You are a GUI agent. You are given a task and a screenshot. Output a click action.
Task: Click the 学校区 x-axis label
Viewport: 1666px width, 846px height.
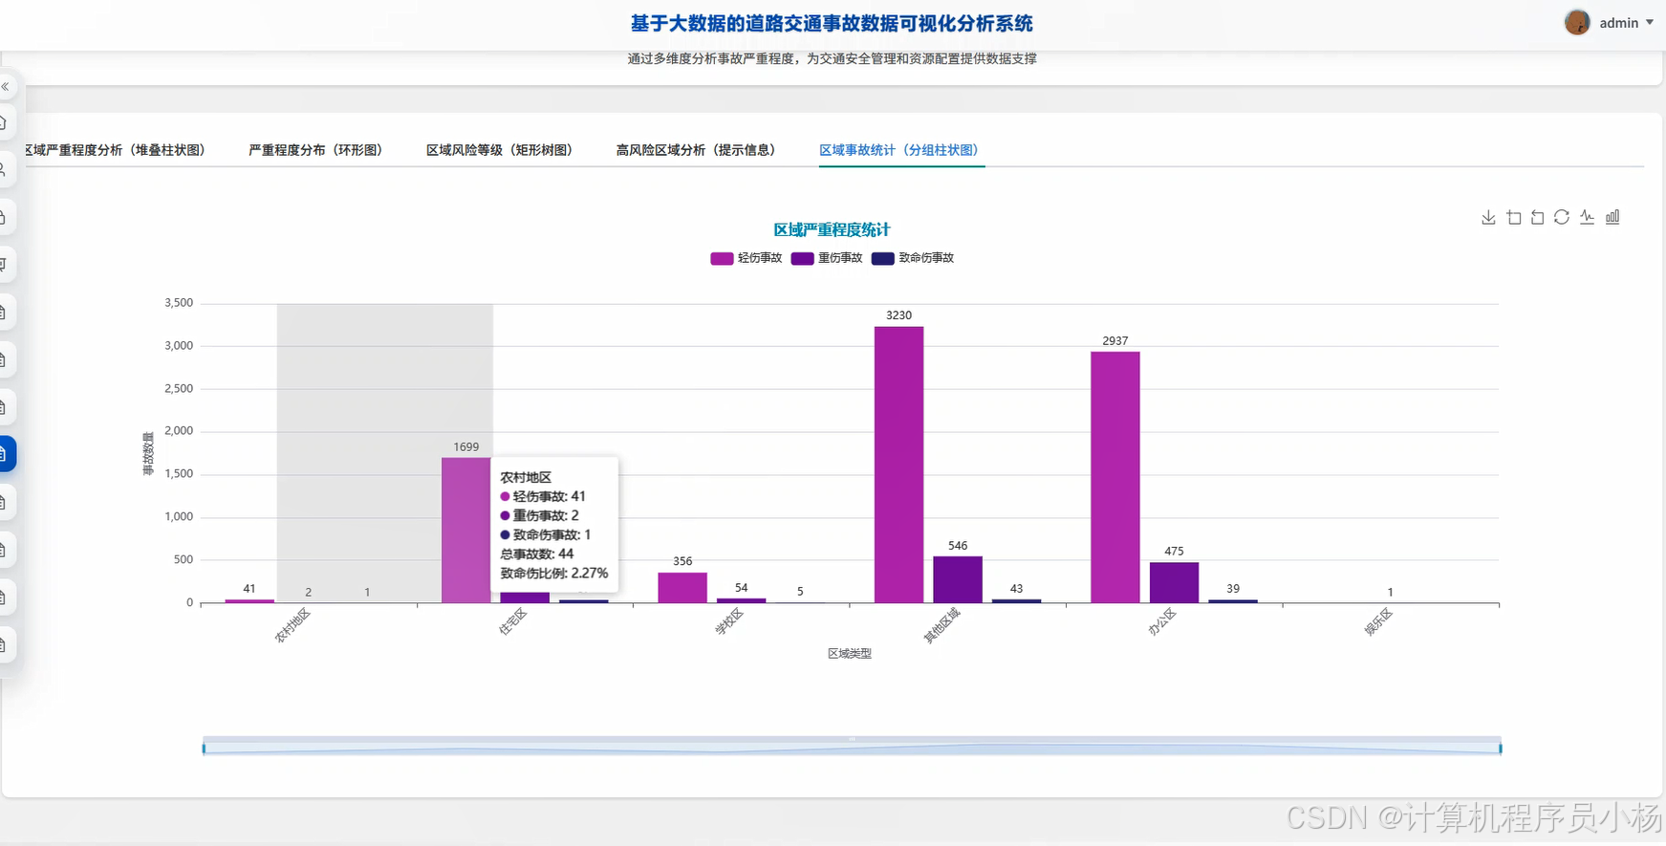729,622
